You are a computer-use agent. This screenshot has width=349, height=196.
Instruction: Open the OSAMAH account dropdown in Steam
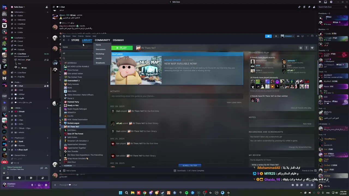tap(287, 36)
